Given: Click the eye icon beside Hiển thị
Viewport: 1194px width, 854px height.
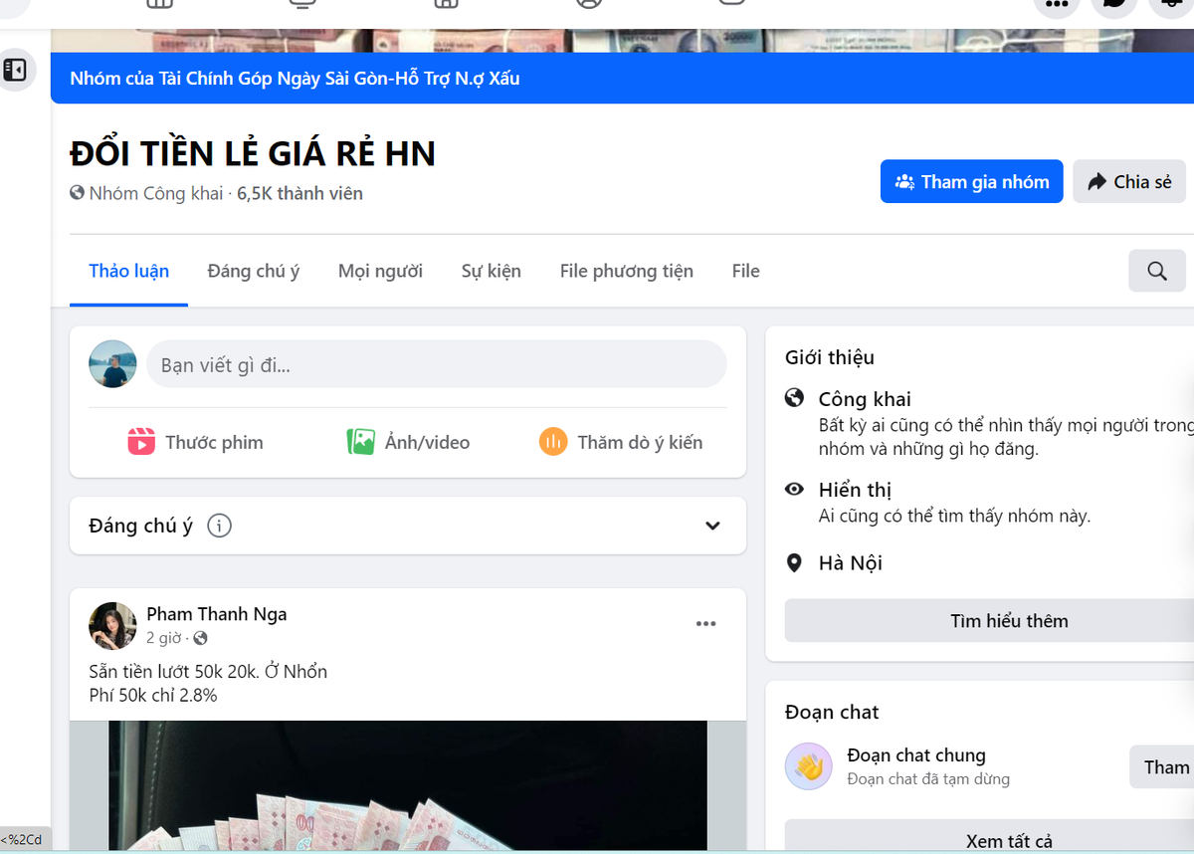Looking at the screenshot, I should [x=793, y=489].
